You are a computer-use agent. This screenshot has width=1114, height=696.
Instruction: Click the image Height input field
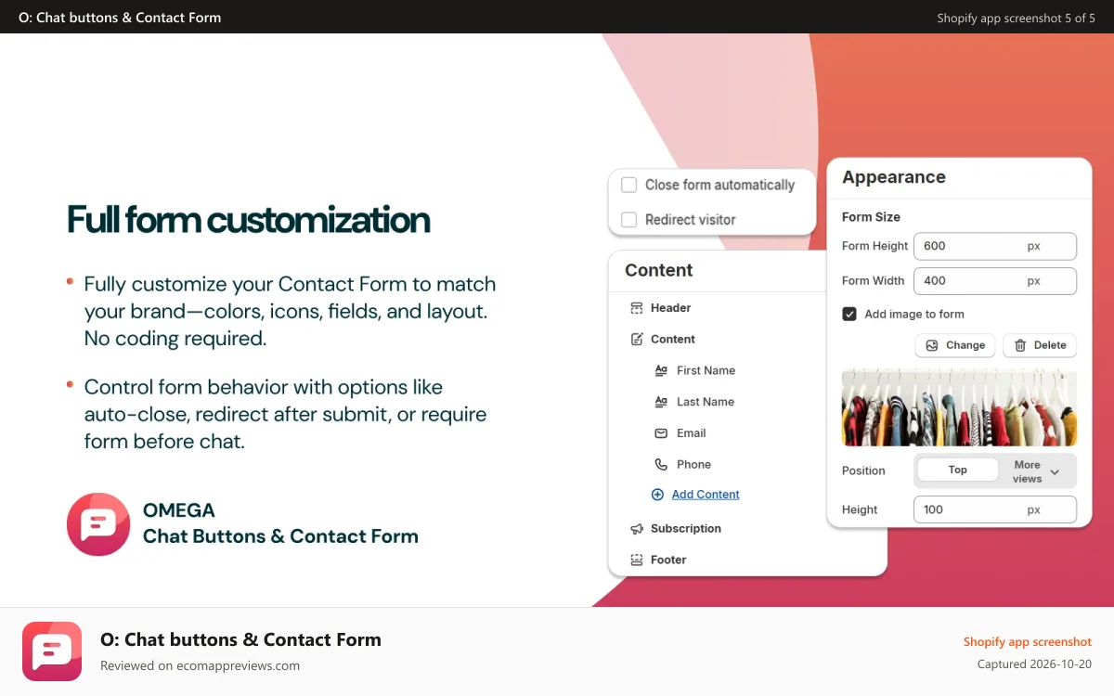tap(995, 509)
